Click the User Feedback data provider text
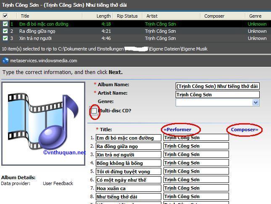This screenshot has height=204, width=271. pyautogui.click(x=58, y=183)
